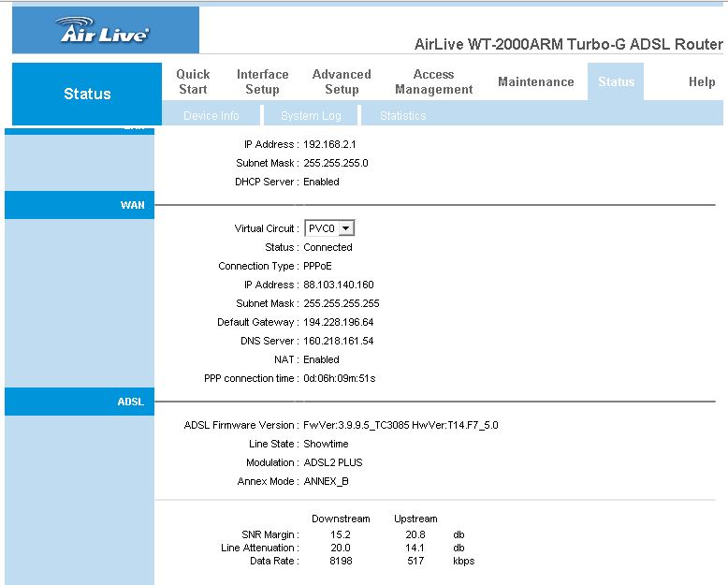Image resolution: width=728 pixels, height=585 pixels.
Task: Click downstream SNR margin 15.2
Action: pos(341,534)
